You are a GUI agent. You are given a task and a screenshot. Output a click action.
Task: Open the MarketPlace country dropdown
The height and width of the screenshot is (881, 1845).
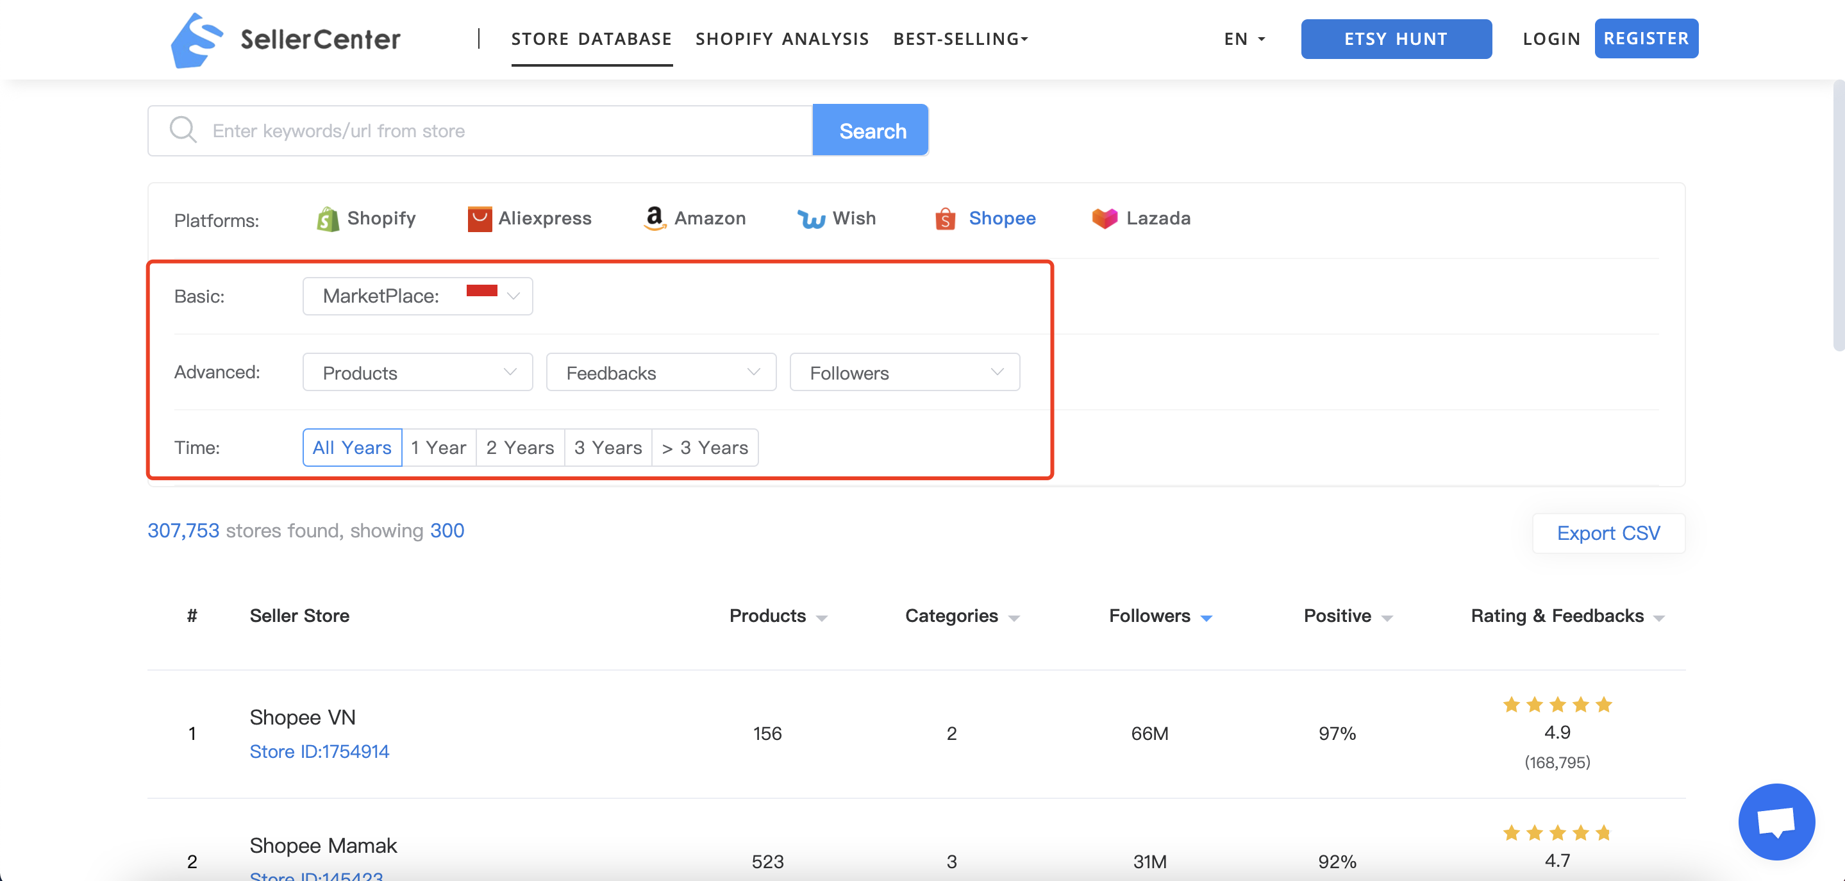coord(417,296)
